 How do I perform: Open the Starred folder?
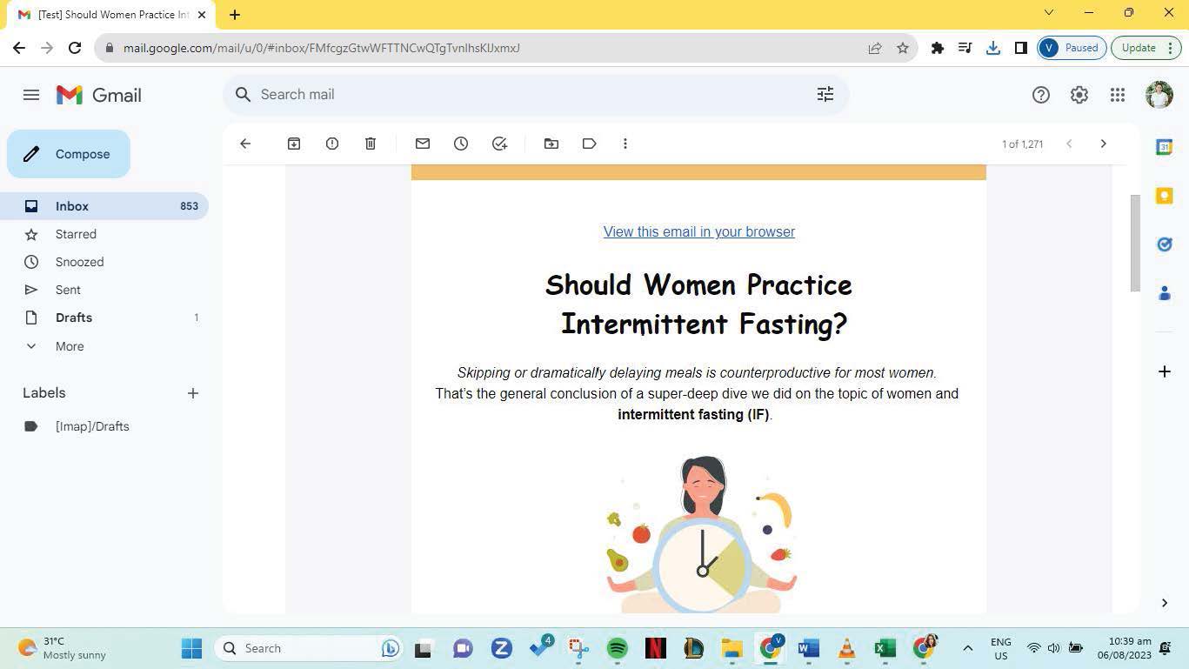104,234
